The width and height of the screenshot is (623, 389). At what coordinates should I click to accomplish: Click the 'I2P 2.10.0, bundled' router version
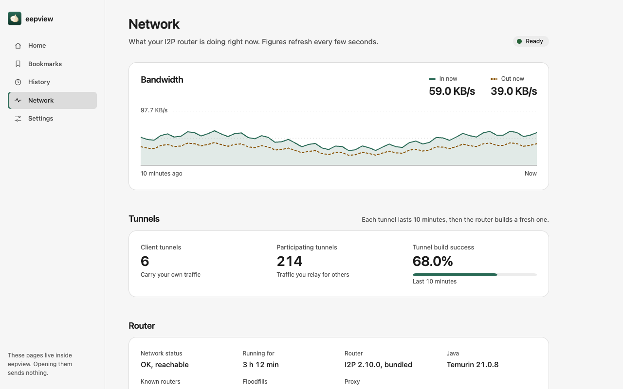point(378,365)
